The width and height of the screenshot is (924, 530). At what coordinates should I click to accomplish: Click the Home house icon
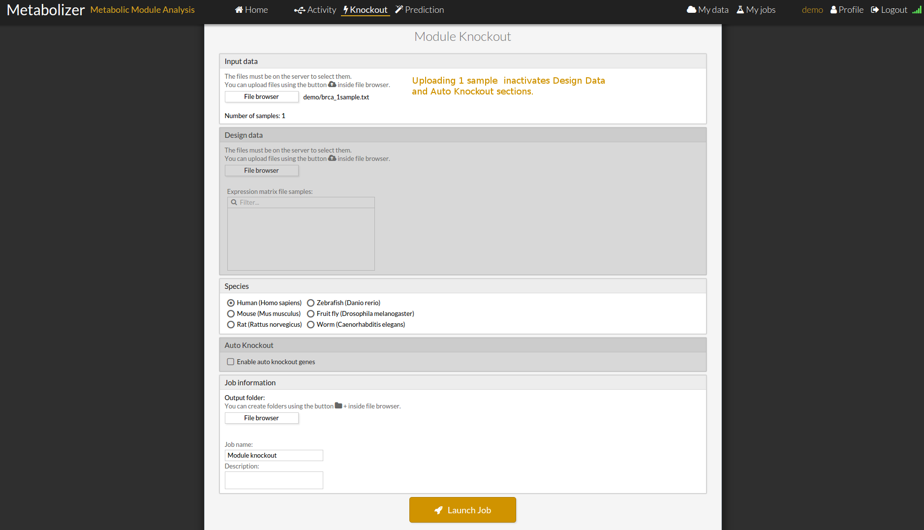(x=239, y=10)
